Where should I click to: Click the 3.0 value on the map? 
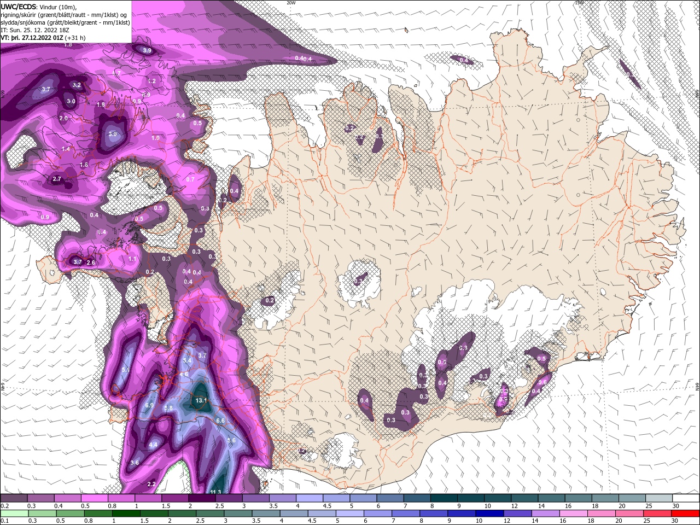(x=71, y=101)
